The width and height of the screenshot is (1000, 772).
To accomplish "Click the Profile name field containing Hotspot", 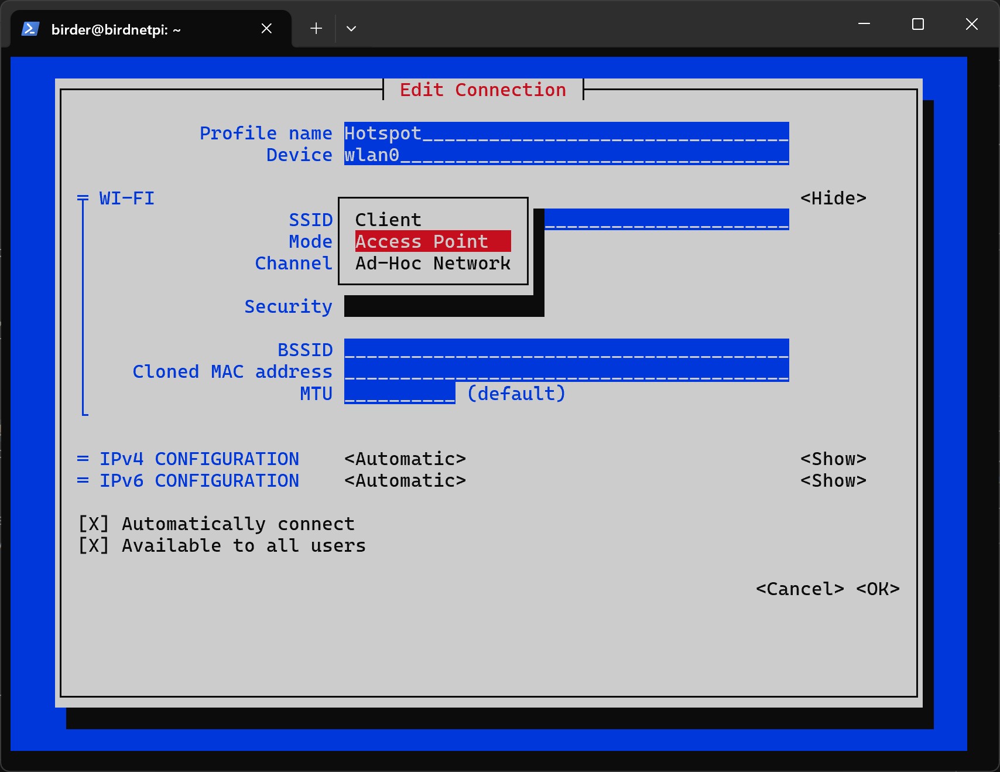I will coord(566,133).
